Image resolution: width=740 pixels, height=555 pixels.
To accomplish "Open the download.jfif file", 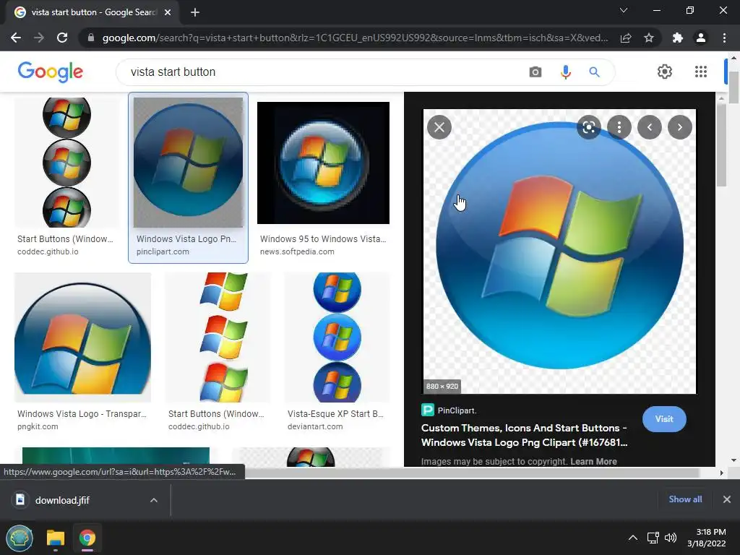I will coord(61,500).
